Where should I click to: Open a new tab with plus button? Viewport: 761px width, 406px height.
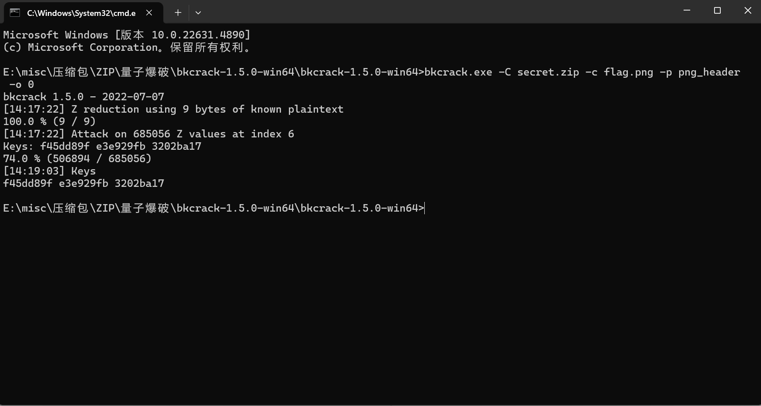[178, 13]
